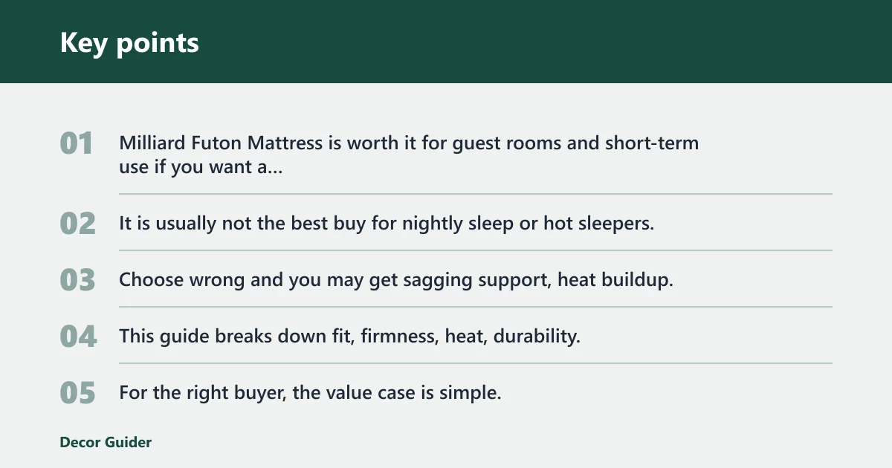Click the dark green header banner background
Viewport: 892px width, 468px height.
point(520,42)
